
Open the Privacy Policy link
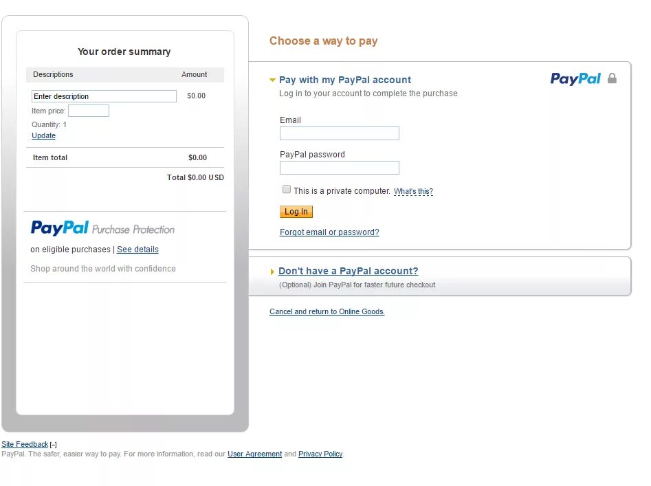coord(320,454)
